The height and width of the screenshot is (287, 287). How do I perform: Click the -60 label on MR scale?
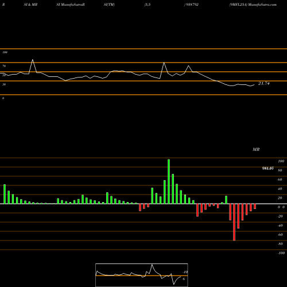(280, 235)
